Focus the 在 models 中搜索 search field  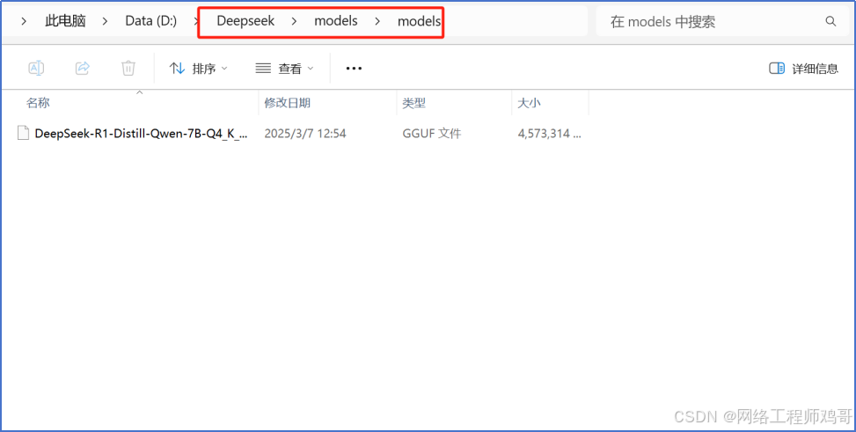point(722,21)
